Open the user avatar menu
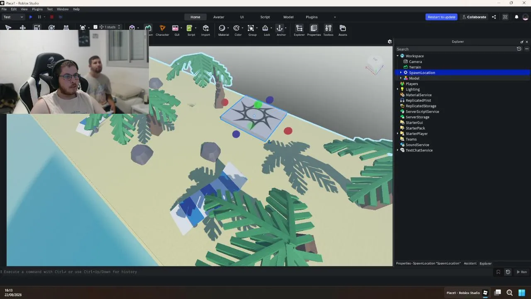 point(526,17)
